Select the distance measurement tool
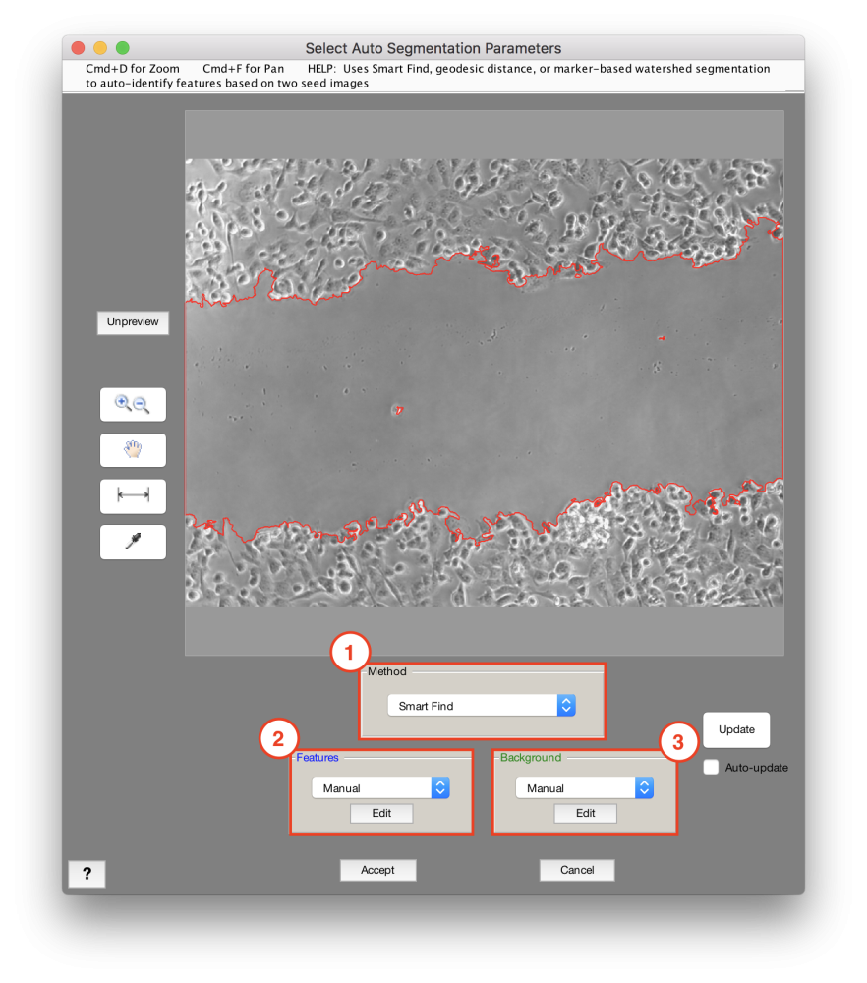This screenshot has height=983, width=867. coord(132,495)
